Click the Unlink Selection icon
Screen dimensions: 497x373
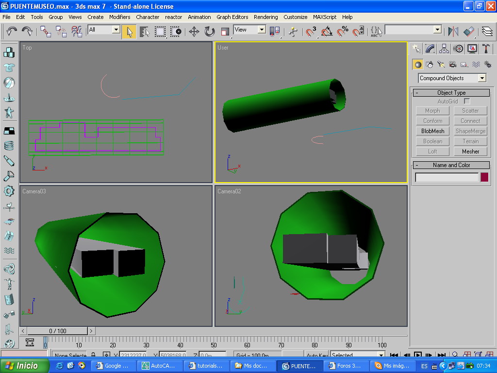[61, 32]
